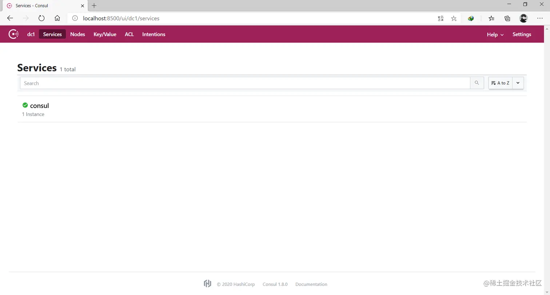The width and height of the screenshot is (550, 295).
Task: Open the dc1 datacenter selector
Action: (31, 34)
